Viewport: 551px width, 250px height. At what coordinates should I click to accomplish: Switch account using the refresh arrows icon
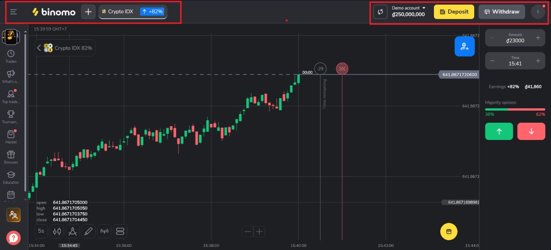pyautogui.click(x=380, y=12)
